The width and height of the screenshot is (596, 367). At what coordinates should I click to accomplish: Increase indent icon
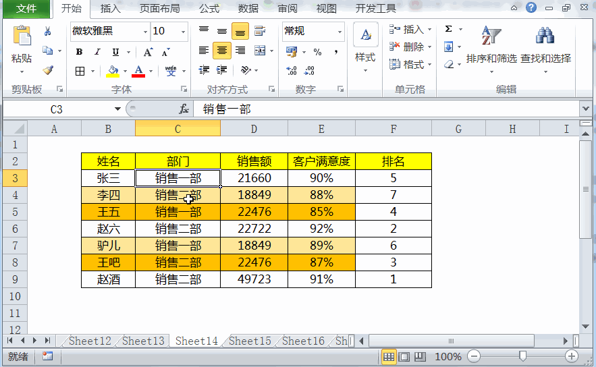tap(221, 70)
